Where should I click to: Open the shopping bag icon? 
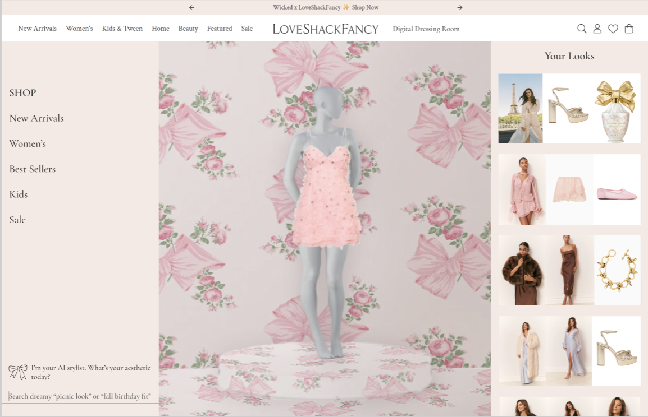[x=629, y=29]
